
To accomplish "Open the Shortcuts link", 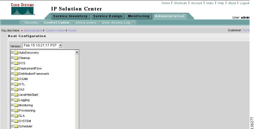I will click(x=180, y=3).
